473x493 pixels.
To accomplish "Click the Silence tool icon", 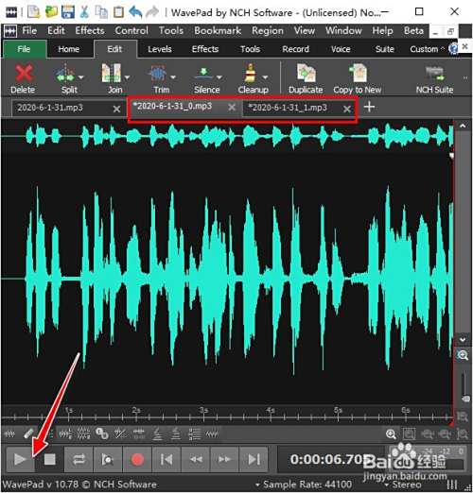I will click(203, 73).
